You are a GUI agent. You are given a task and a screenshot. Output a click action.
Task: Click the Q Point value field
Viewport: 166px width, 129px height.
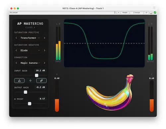pos(42,99)
